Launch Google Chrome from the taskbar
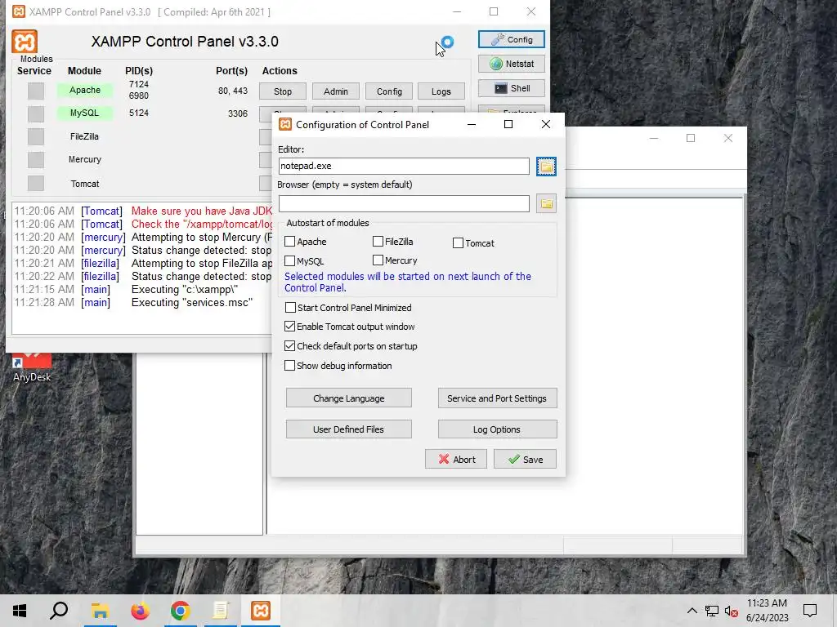The width and height of the screenshot is (837, 627). pos(181,611)
